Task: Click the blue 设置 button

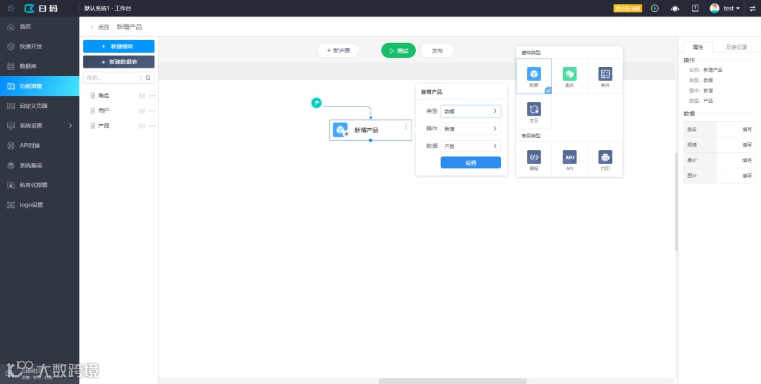Action: pos(471,163)
